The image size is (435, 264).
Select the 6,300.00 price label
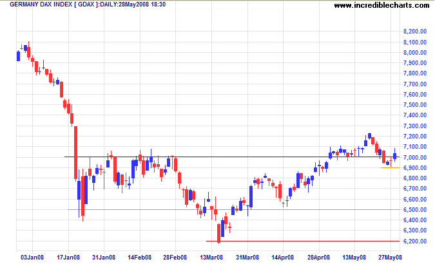pos(415,230)
